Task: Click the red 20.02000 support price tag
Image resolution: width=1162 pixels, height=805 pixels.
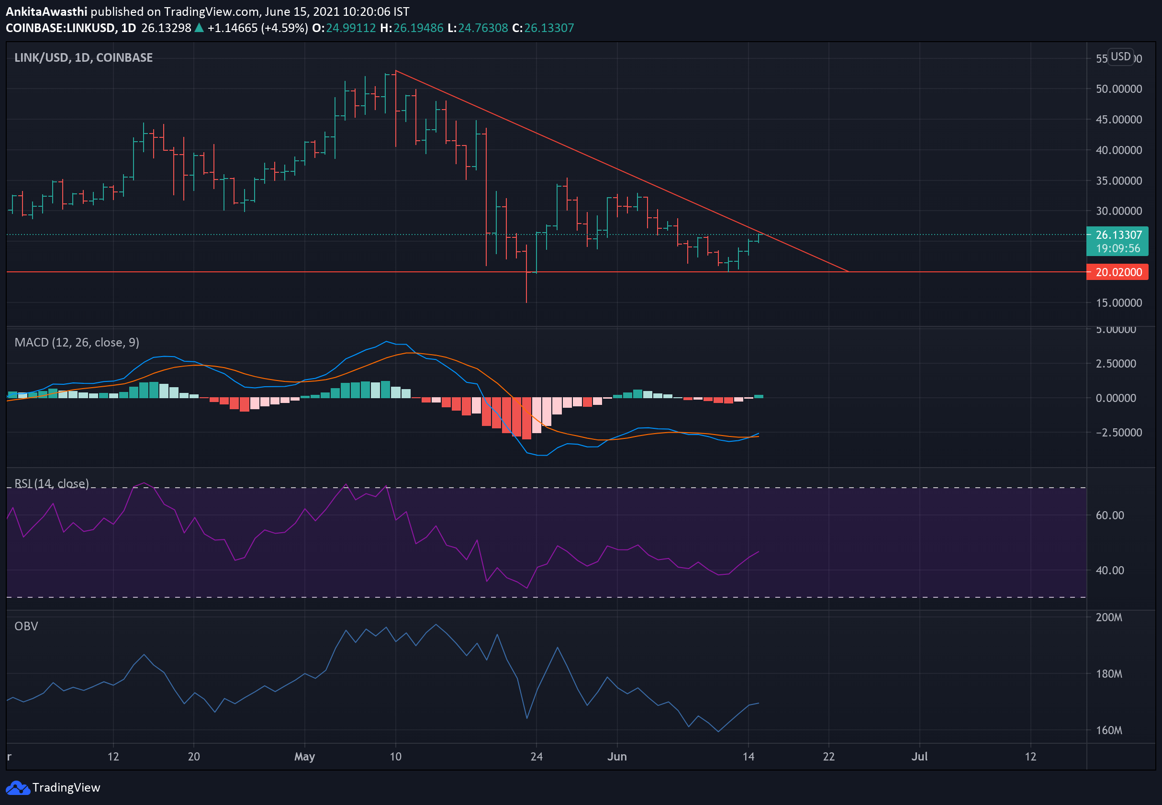Action: tap(1117, 272)
